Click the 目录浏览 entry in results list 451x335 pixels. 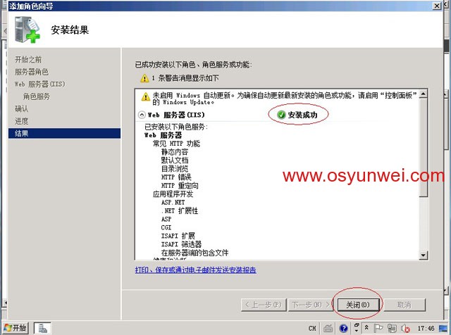coord(175,168)
